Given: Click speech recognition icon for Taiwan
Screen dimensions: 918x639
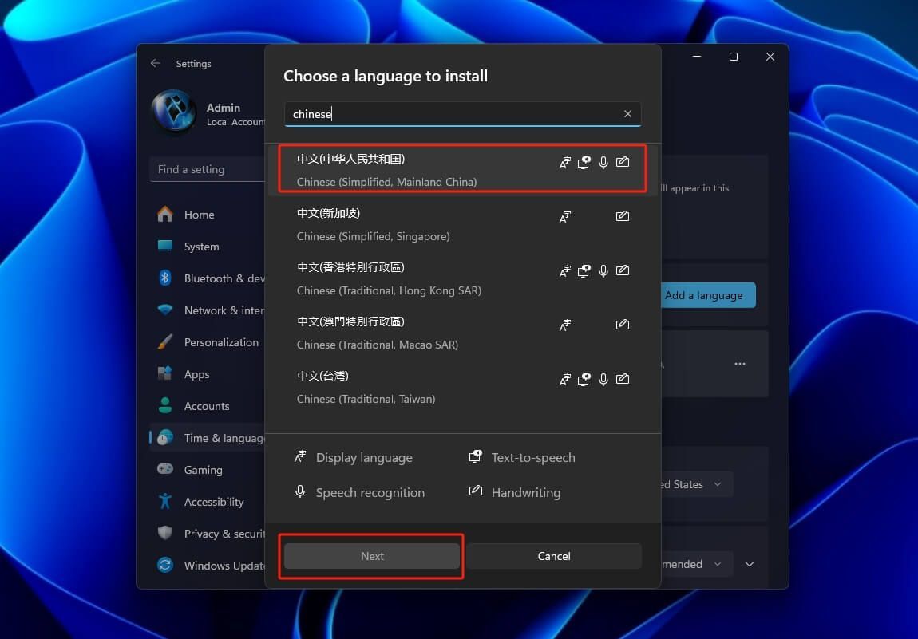Looking at the screenshot, I should 603,379.
